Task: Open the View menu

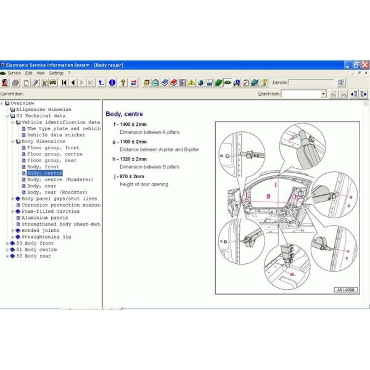Action: tap(41, 73)
